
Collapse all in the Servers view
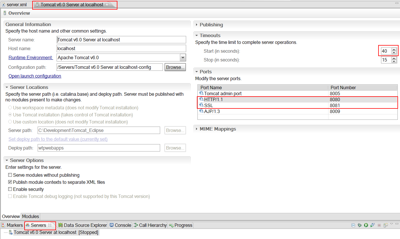[353, 225]
